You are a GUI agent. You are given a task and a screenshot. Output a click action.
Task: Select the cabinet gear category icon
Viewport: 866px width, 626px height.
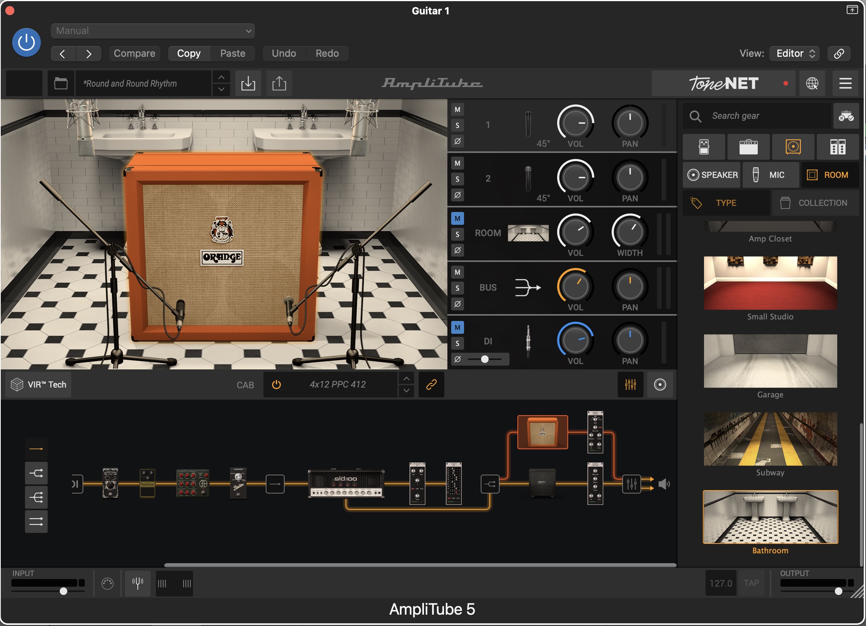[x=793, y=147]
